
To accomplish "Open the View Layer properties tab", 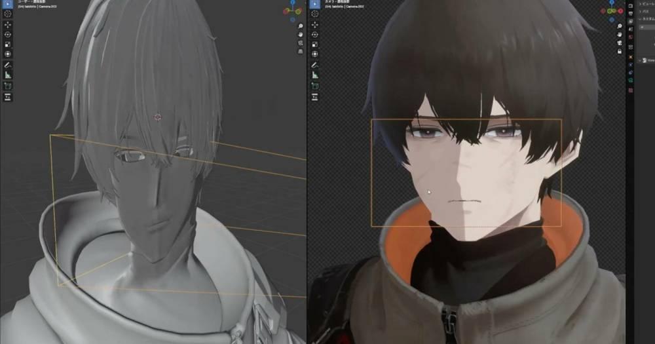I will click(x=631, y=21).
